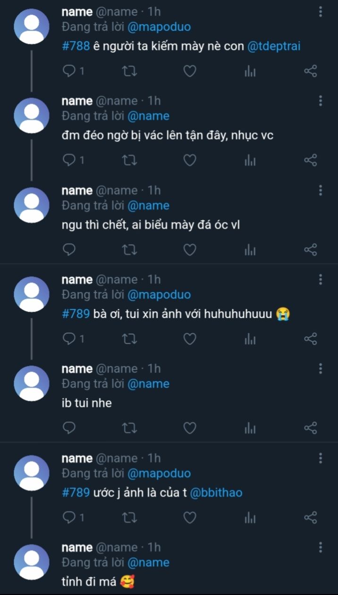This screenshot has width=338, height=595.
Task: Open the #788 hashtag
Action: click(76, 46)
